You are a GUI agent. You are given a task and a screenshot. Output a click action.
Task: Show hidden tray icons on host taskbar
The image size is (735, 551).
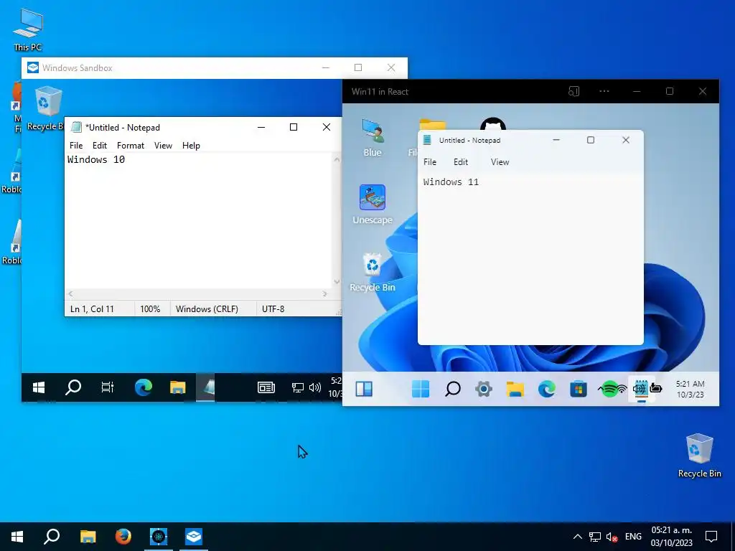pos(578,537)
